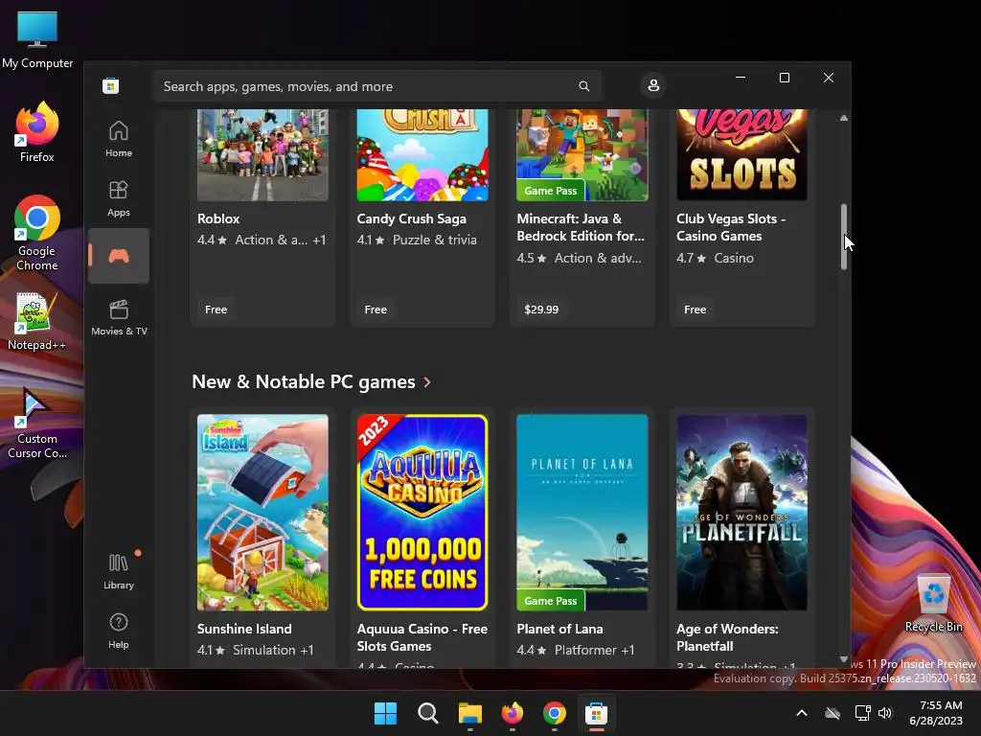This screenshot has width=981, height=736.
Task: Select the Google Chrome desktop shortcut
Action: (37, 234)
